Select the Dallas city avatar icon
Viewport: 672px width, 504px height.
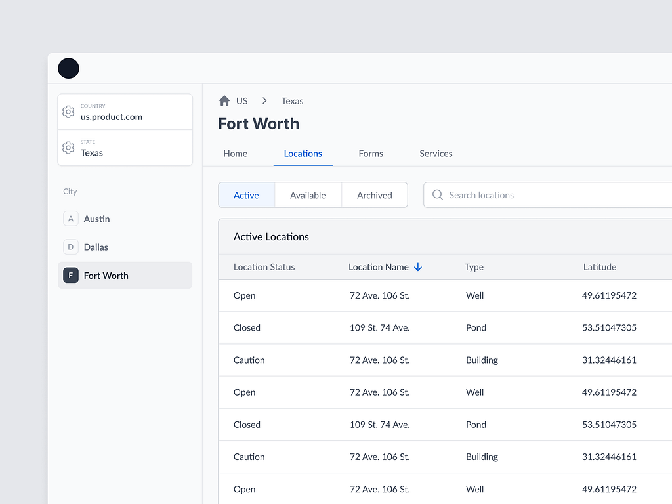pos(70,247)
